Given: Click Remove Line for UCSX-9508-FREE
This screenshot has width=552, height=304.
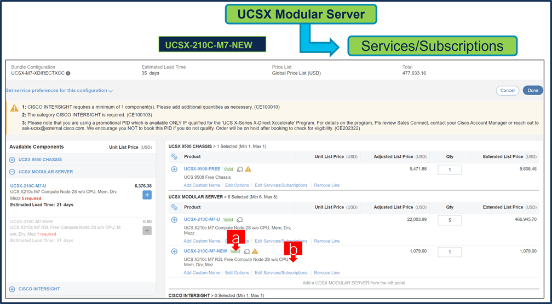Looking at the screenshot, I should (327, 185).
